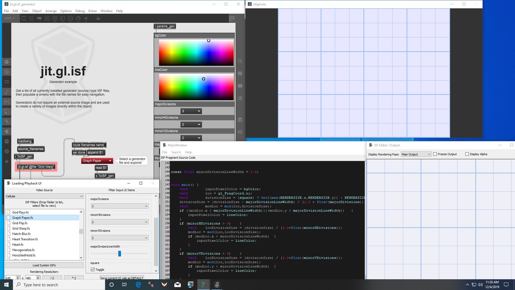This screenshot has height=290, width=515.
Task: Click the ISF Editor output panel icon
Action: tap(370, 145)
